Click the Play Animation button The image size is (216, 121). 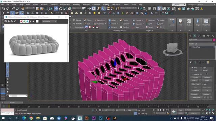pyautogui.click(x=161, y=110)
